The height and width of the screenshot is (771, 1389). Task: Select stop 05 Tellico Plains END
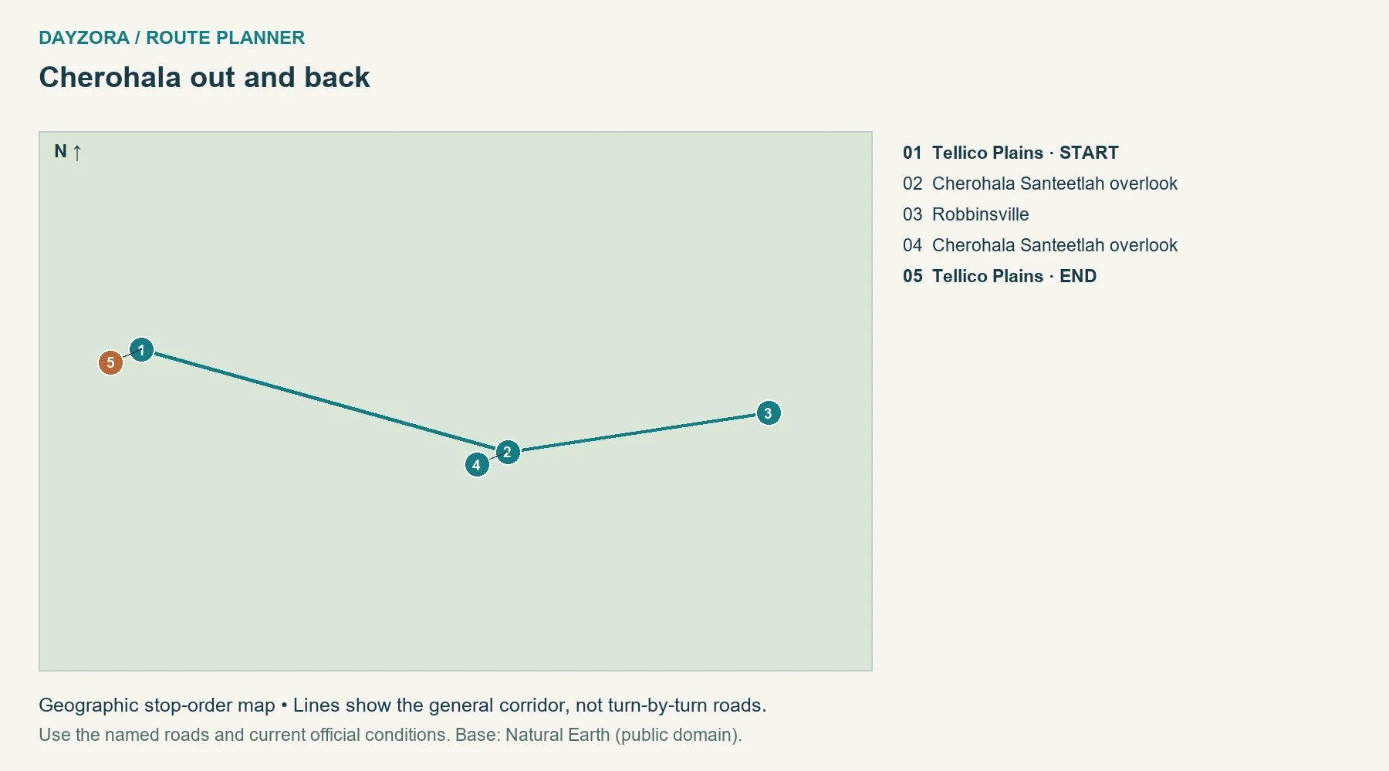[x=999, y=276]
